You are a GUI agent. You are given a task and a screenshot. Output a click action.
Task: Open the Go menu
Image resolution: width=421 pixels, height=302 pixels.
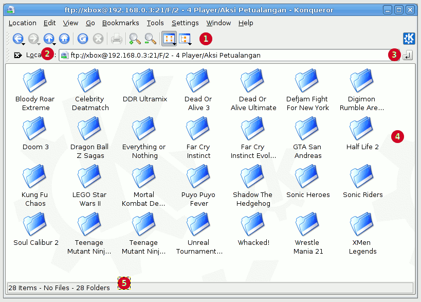pos(90,23)
